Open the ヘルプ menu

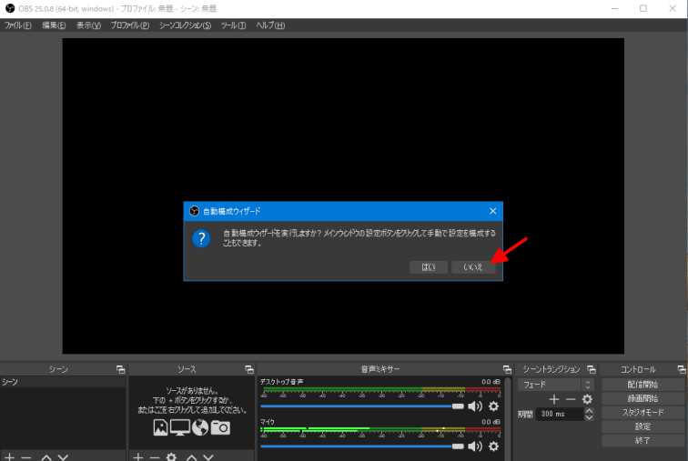270,25
